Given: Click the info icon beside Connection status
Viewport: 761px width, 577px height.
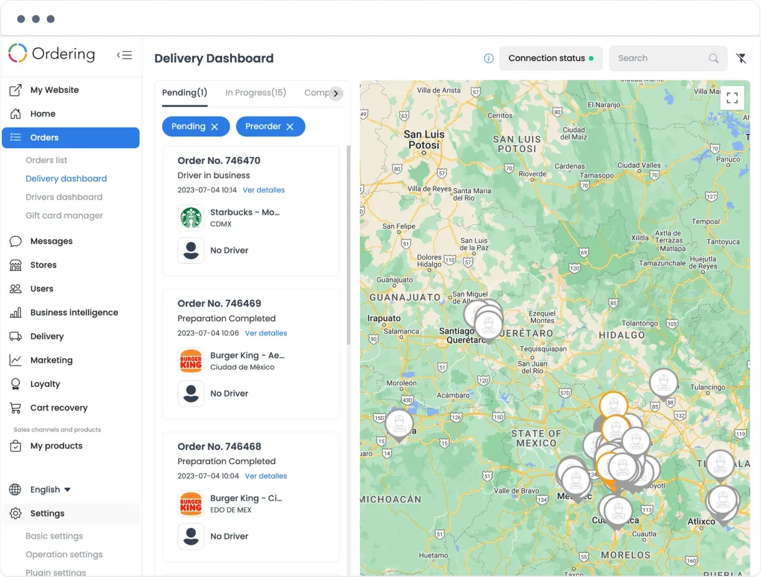Looking at the screenshot, I should coord(489,58).
